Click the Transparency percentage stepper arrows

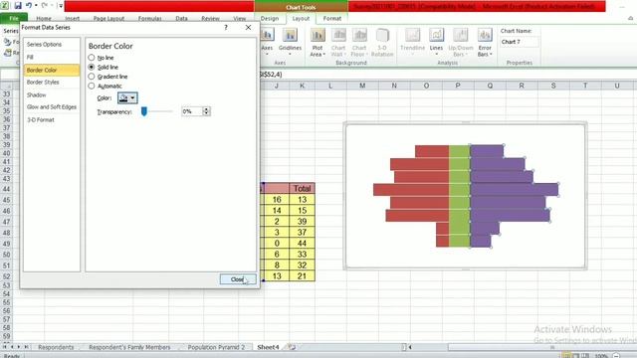(x=206, y=111)
